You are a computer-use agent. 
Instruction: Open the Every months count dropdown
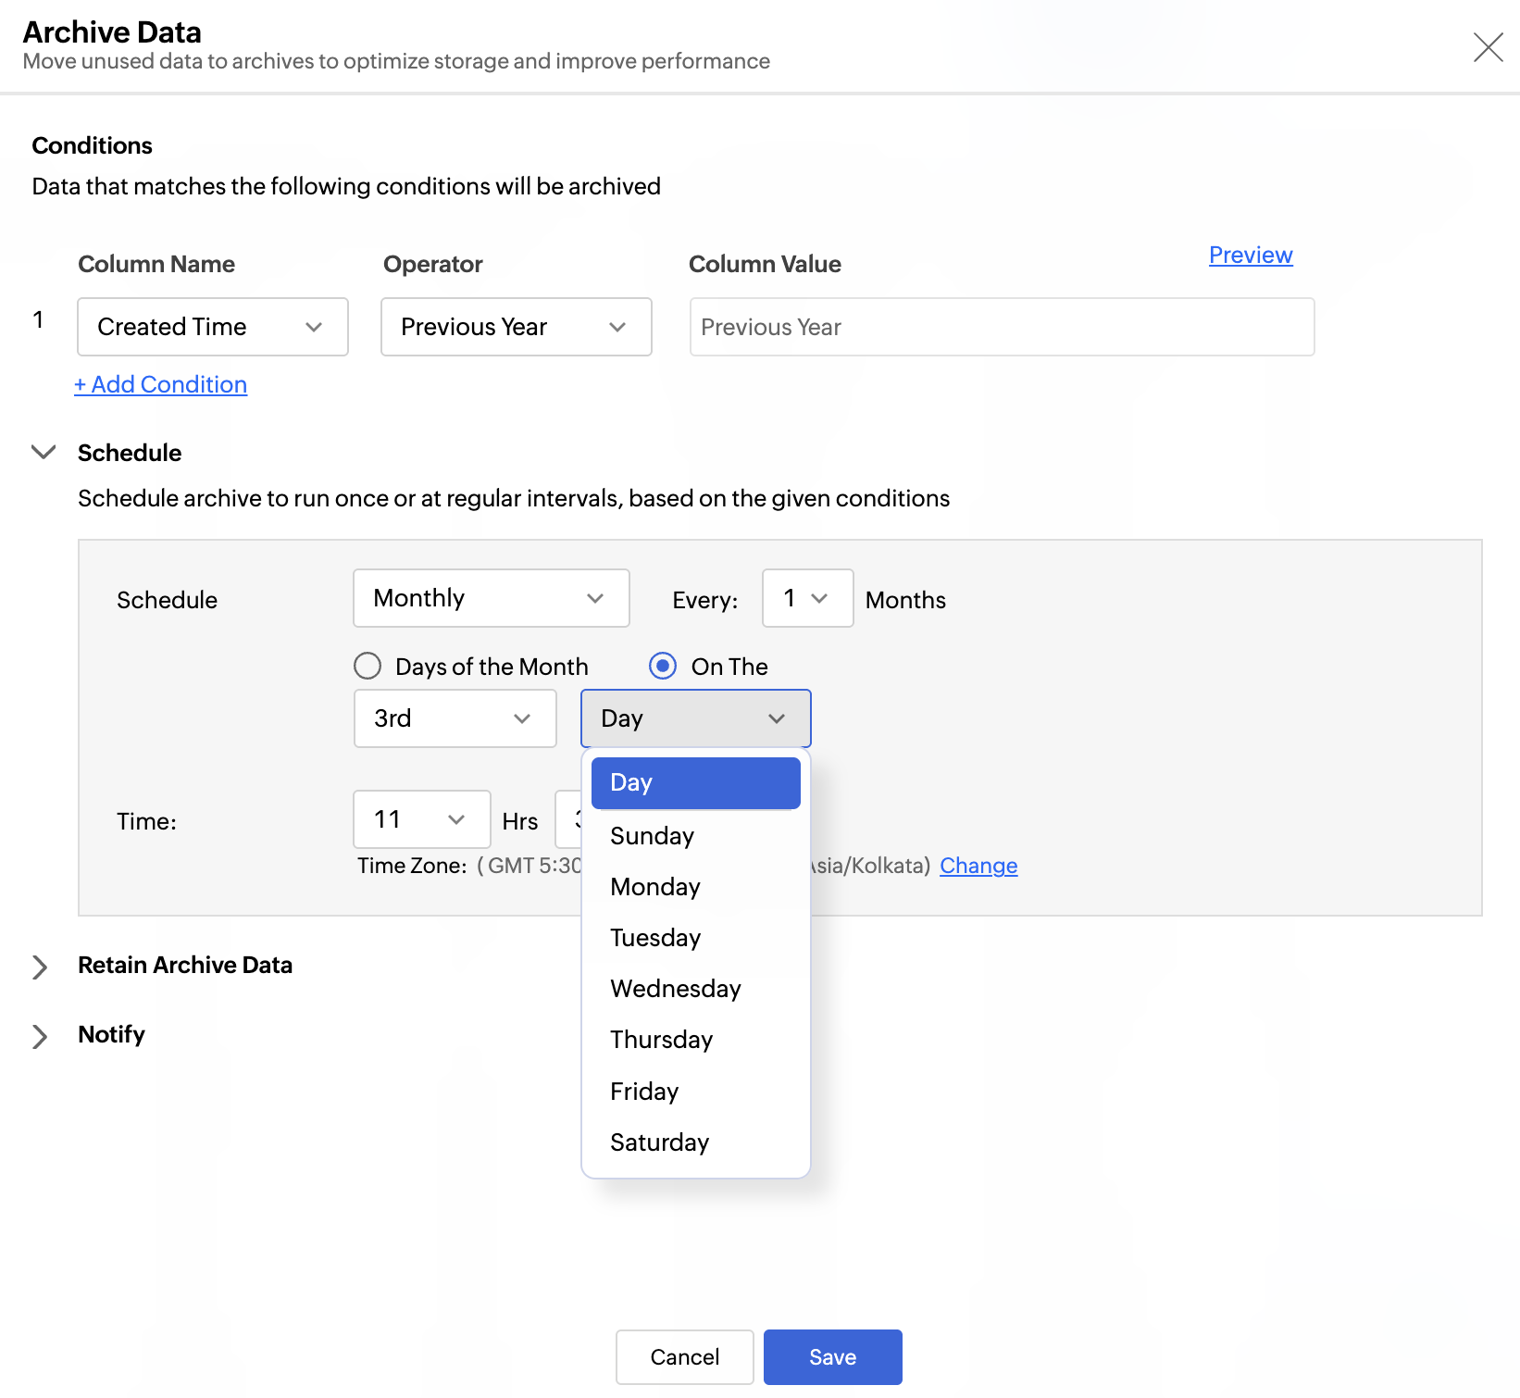pos(806,598)
